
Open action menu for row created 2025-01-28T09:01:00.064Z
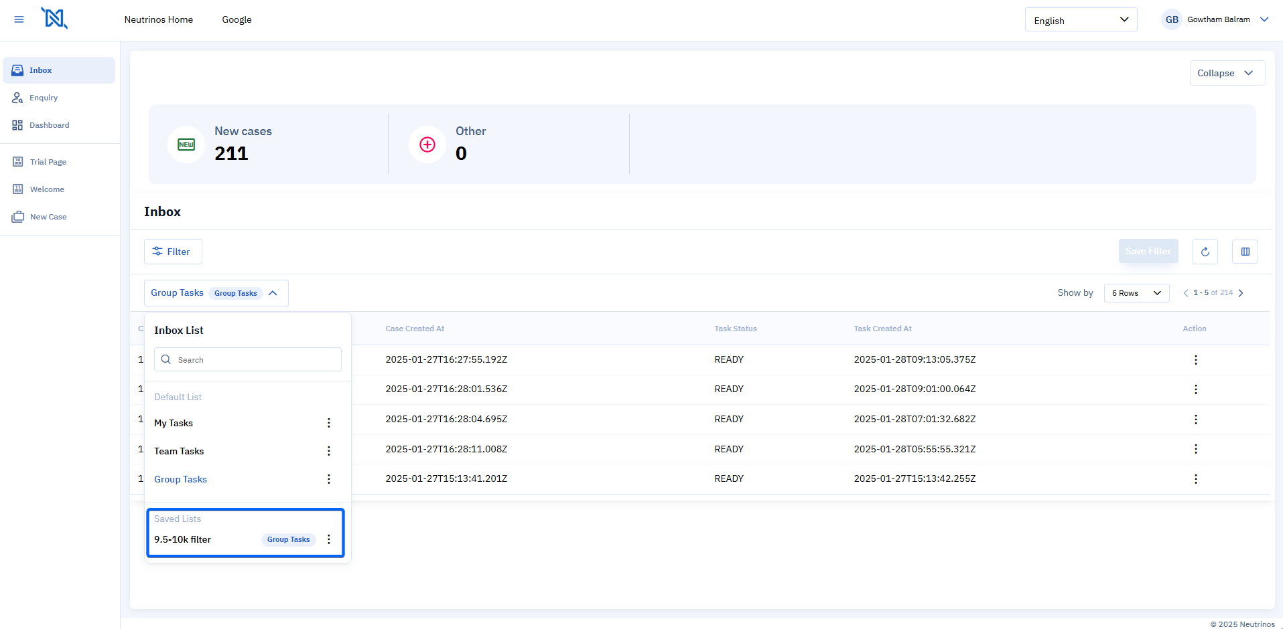[1195, 389]
